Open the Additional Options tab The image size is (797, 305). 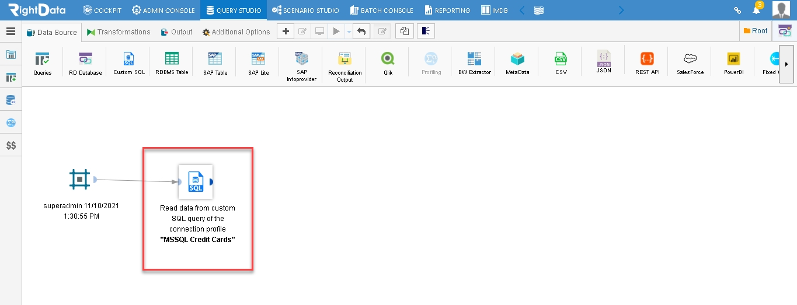click(236, 32)
